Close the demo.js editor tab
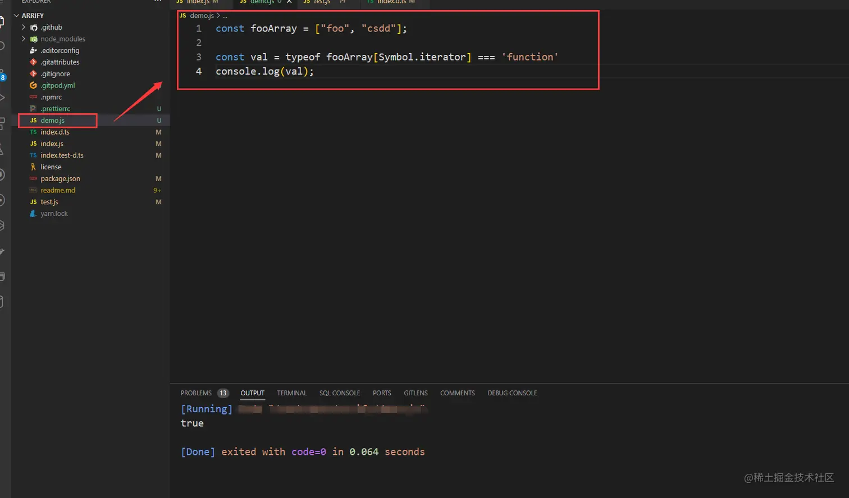 tap(289, 2)
